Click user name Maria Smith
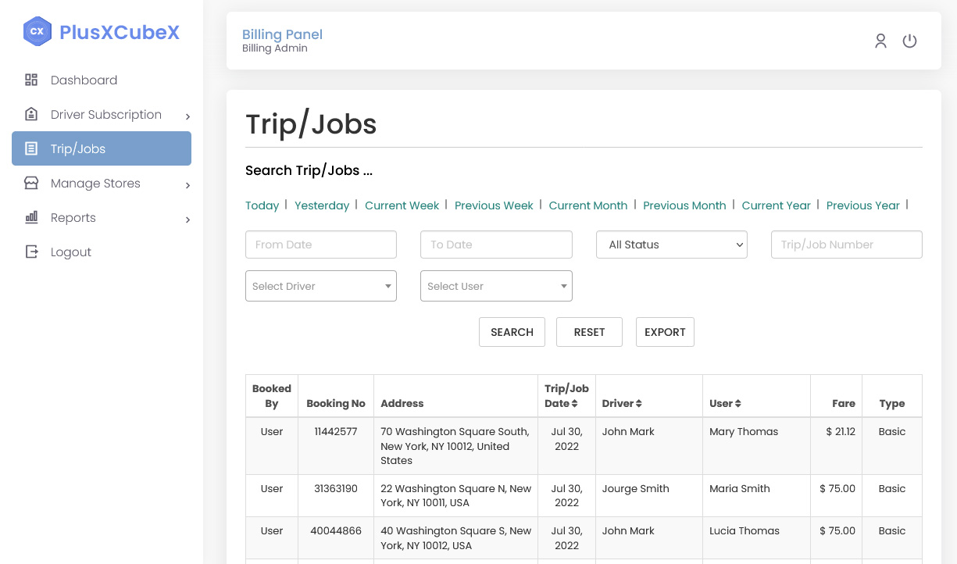Screen dimensions: 957x564 (x=740, y=488)
